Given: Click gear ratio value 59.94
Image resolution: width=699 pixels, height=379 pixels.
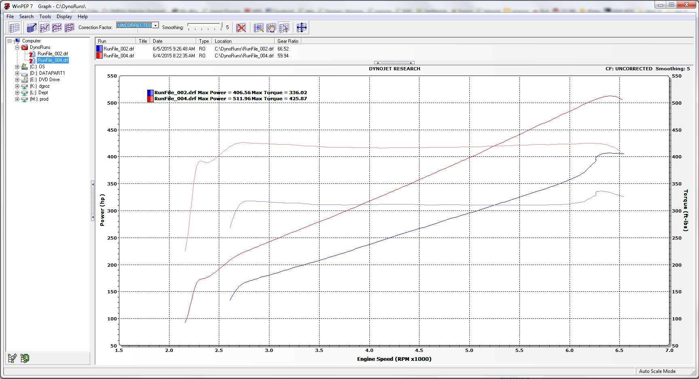Looking at the screenshot, I should click(x=283, y=55).
